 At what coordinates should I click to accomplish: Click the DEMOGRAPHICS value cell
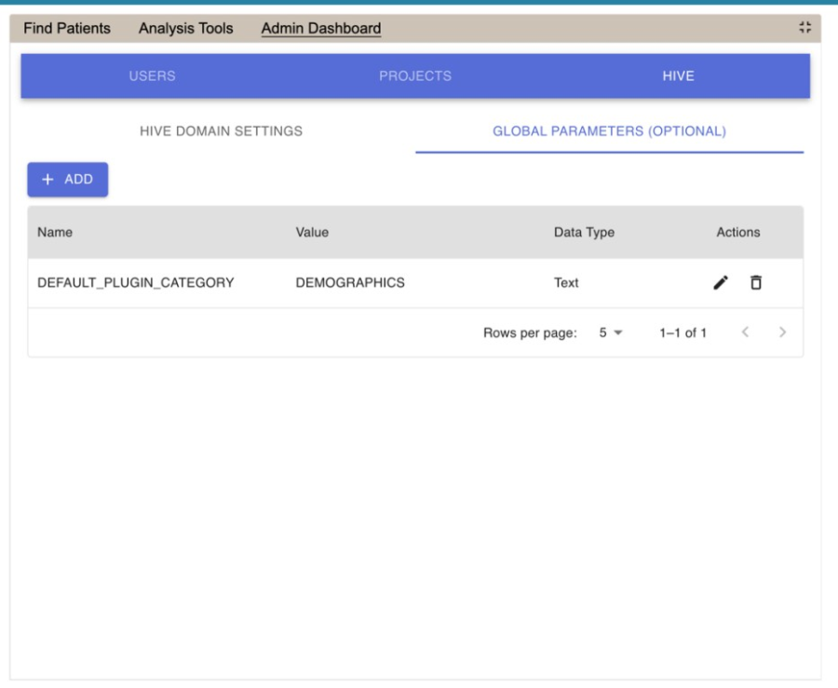coord(349,283)
